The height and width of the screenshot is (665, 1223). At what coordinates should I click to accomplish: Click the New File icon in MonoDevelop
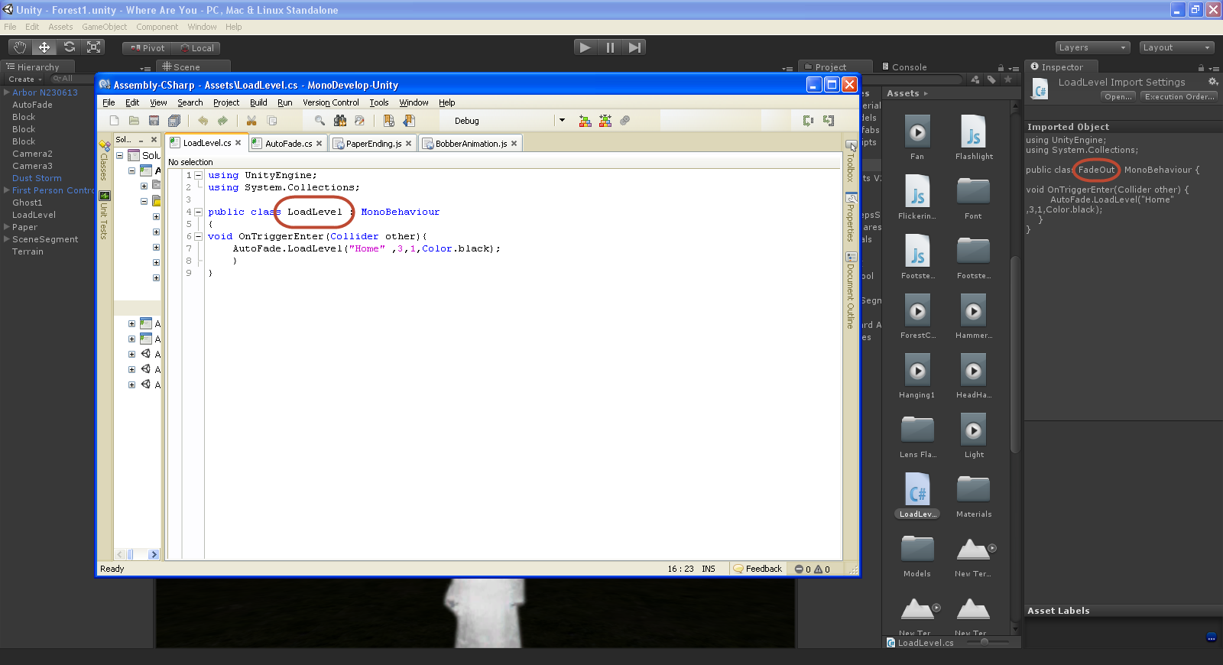point(114,121)
